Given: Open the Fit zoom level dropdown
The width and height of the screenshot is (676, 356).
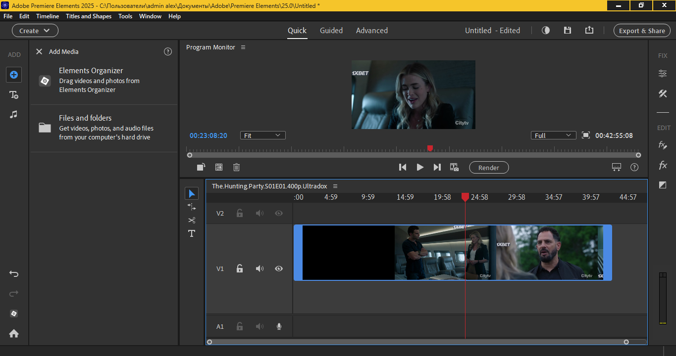Looking at the screenshot, I should (x=262, y=135).
